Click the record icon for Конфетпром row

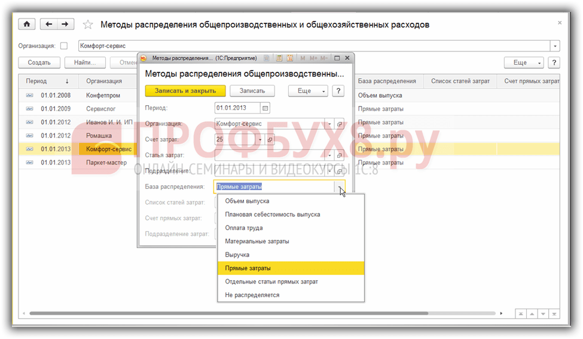click(x=30, y=96)
